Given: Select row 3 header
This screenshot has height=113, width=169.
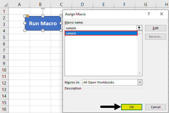Looking at the screenshot, I should pos(4,24).
